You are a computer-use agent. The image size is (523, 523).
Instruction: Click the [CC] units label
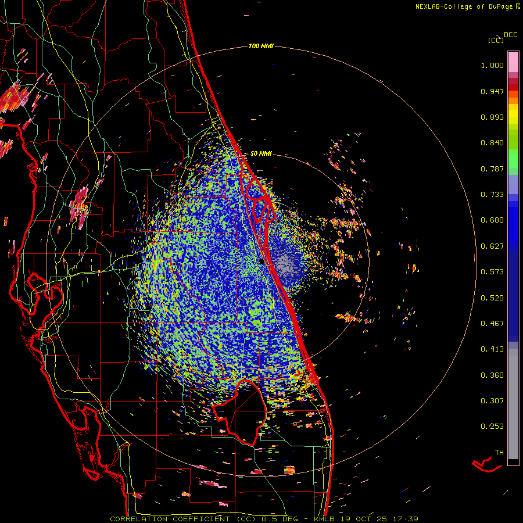(x=496, y=40)
